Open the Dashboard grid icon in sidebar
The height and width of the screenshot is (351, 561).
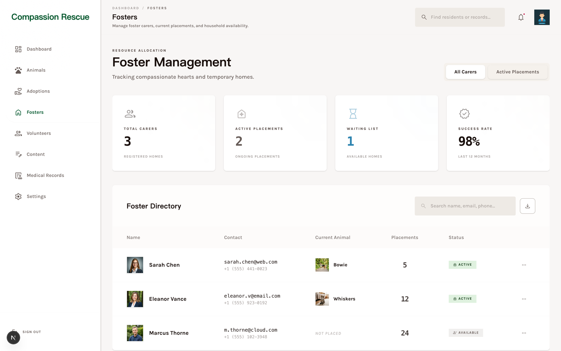[x=18, y=49]
